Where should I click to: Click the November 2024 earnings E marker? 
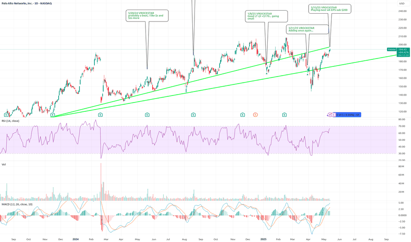click(x=243, y=114)
